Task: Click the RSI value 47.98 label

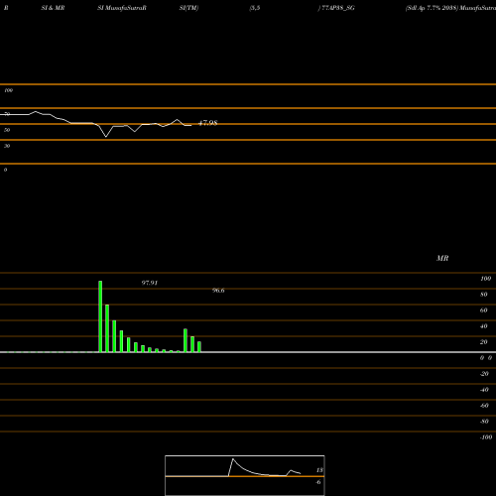Action: click(208, 123)
